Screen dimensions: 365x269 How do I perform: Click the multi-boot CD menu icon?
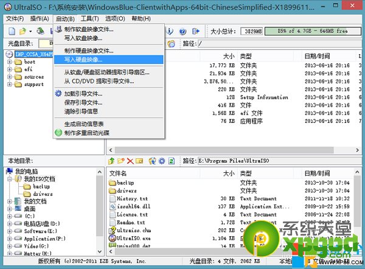pos(58,133)
